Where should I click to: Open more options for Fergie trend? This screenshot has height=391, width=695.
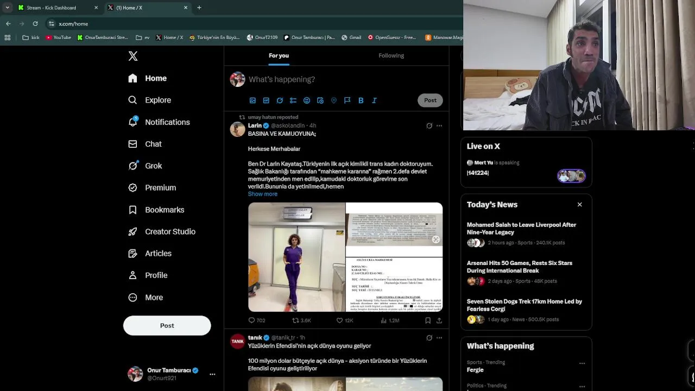(x=582, y=363)
